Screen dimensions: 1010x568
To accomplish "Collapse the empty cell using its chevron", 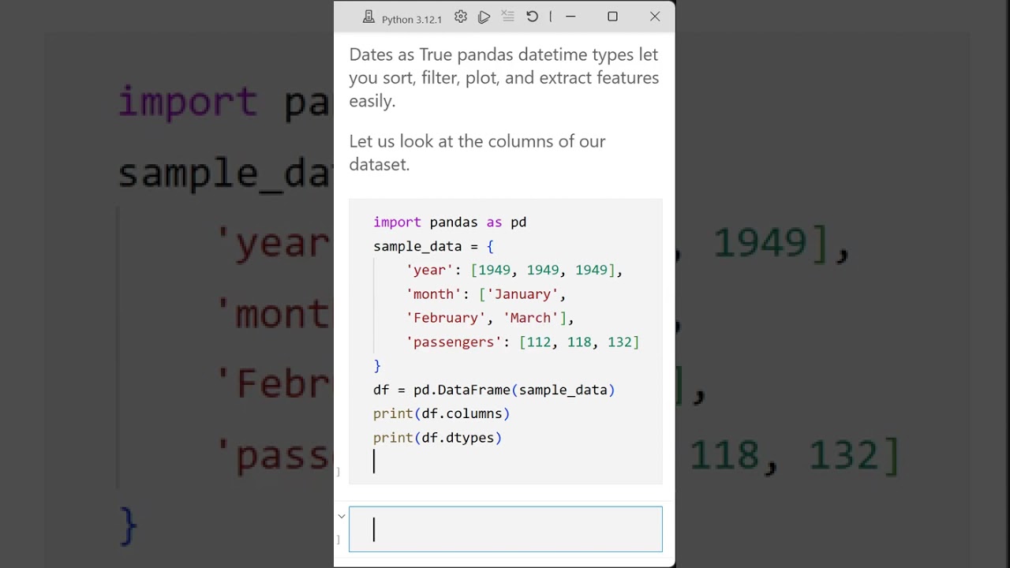I will click(x=342, y=517).
